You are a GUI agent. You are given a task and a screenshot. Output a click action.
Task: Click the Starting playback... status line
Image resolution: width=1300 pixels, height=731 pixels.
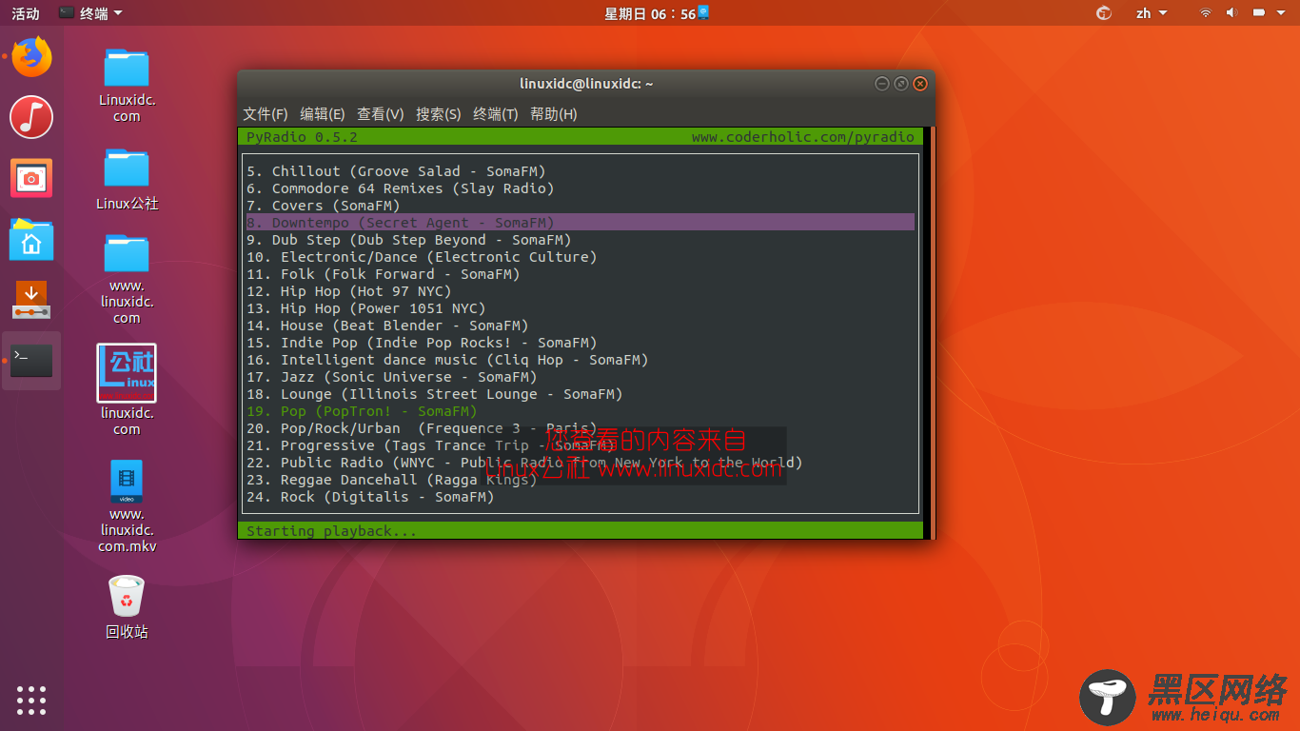click(331, 531)
